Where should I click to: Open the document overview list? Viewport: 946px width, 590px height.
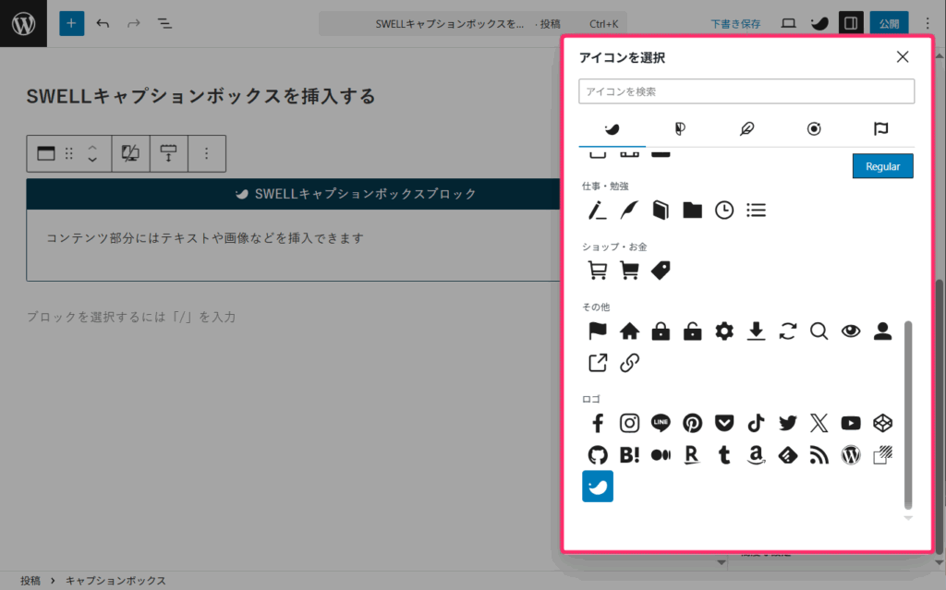164,23
